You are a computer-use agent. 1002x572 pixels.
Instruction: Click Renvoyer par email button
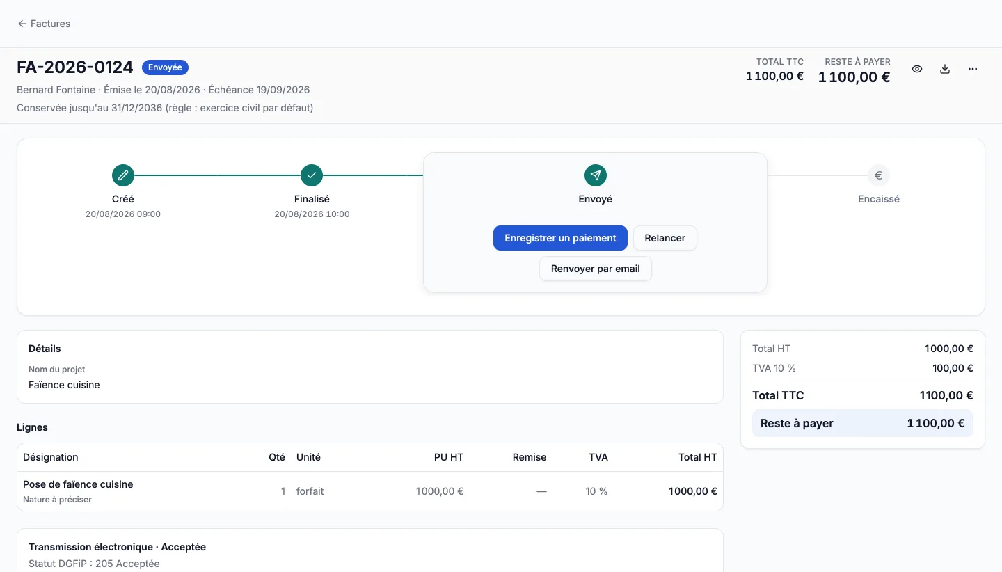596,269
